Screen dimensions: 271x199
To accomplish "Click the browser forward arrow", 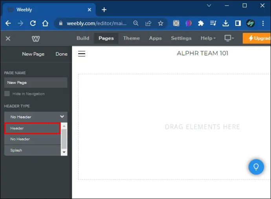I will [20, 23].
